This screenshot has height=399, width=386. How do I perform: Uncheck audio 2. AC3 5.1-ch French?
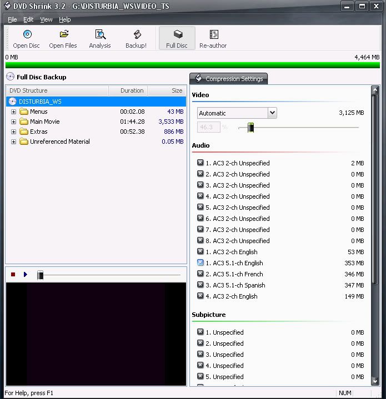point(200,274)
